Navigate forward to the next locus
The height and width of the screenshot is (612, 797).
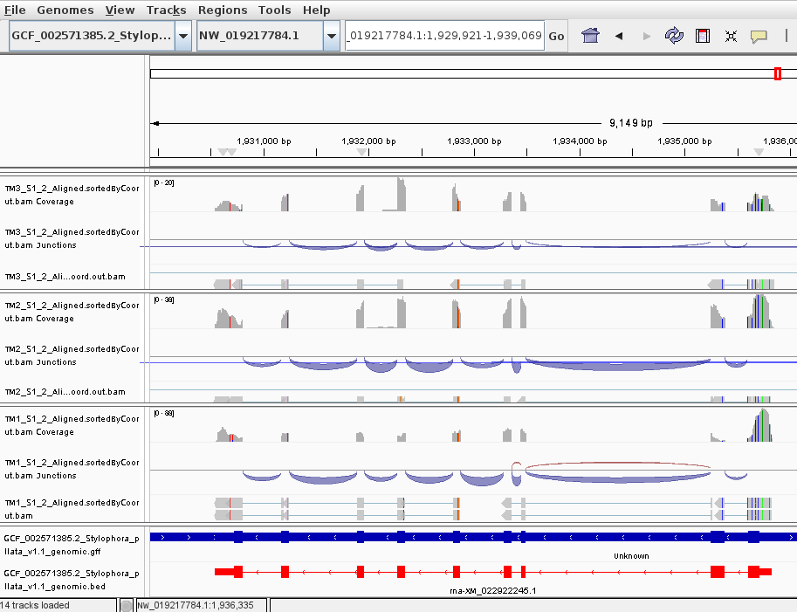click(x=647, y=36)
